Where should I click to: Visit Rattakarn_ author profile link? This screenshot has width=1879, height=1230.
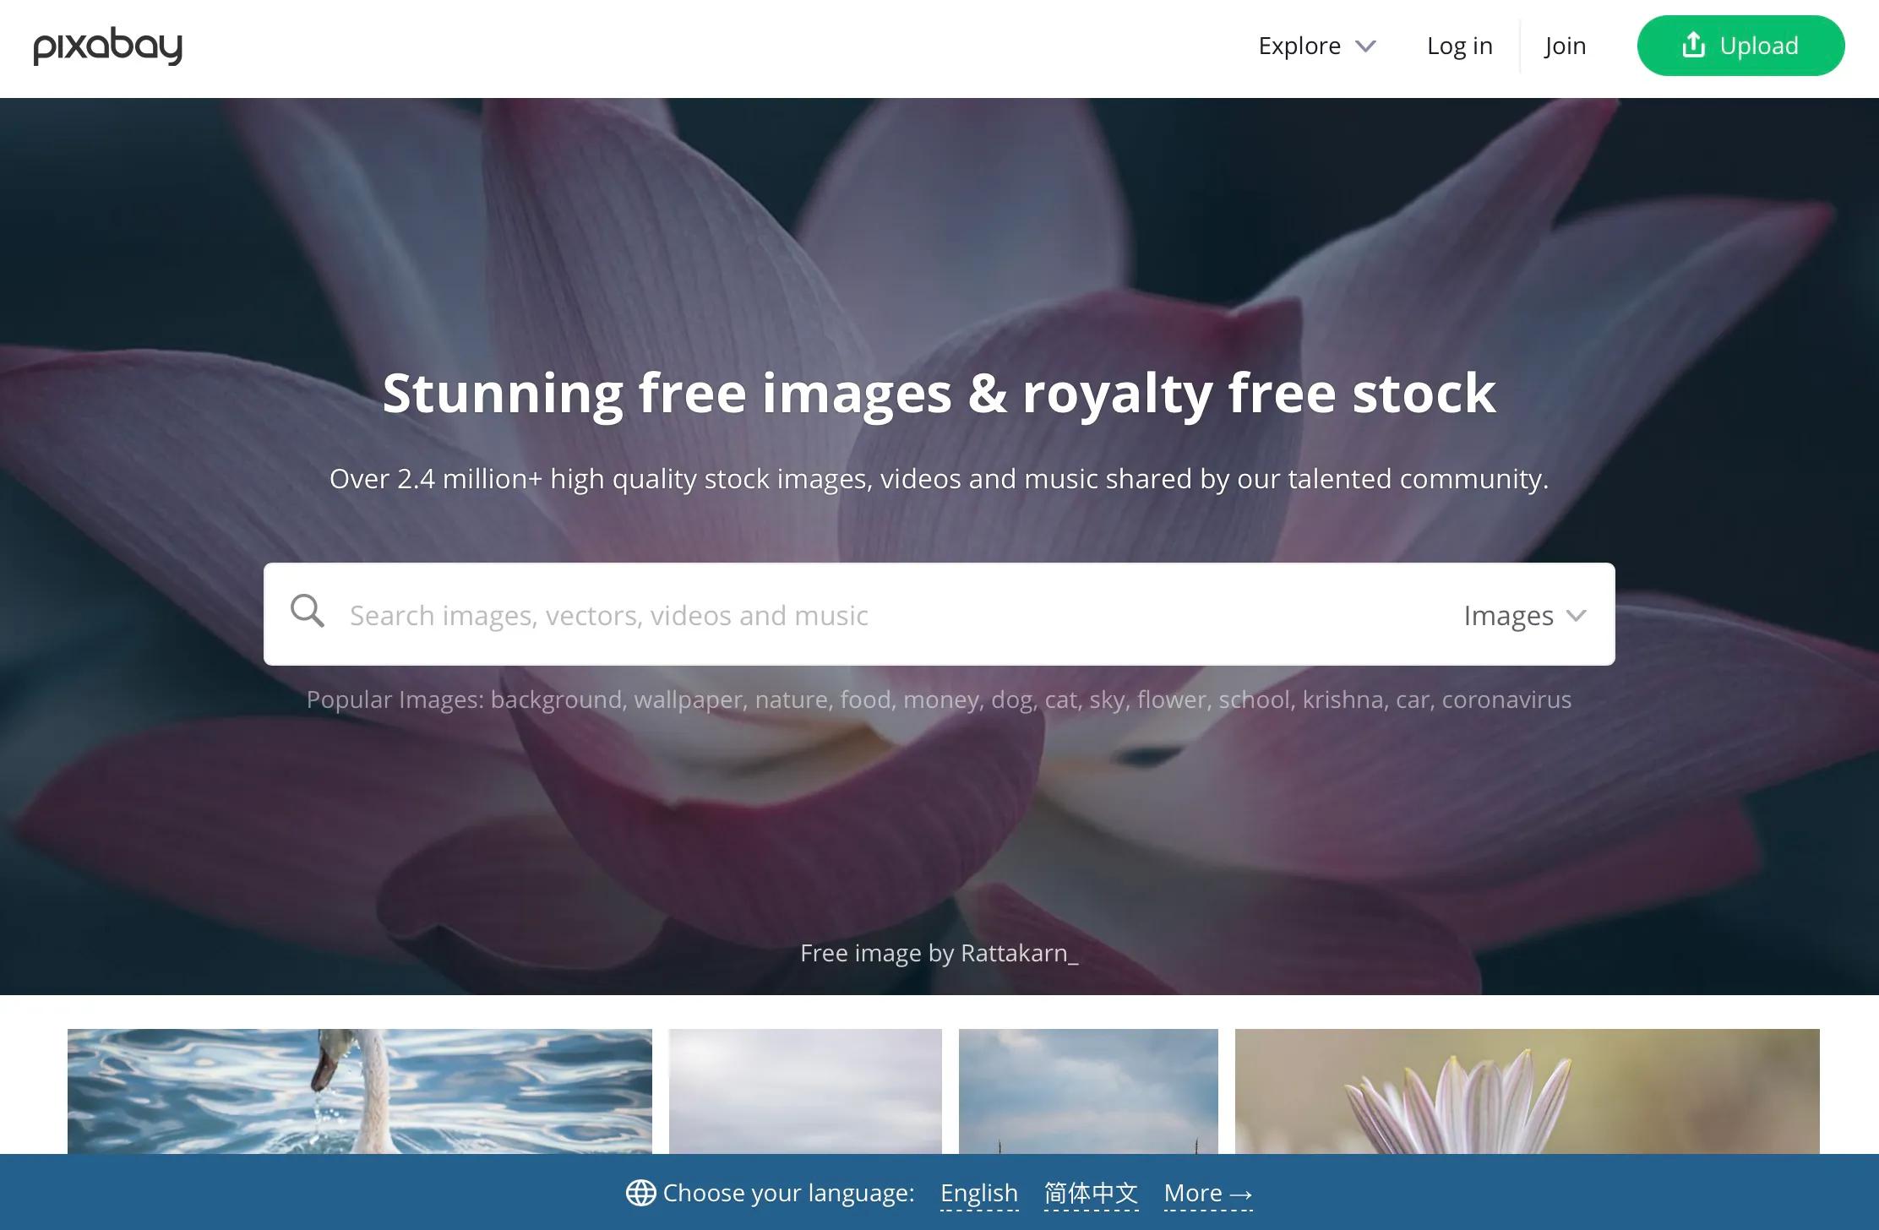coord(1020,953)
